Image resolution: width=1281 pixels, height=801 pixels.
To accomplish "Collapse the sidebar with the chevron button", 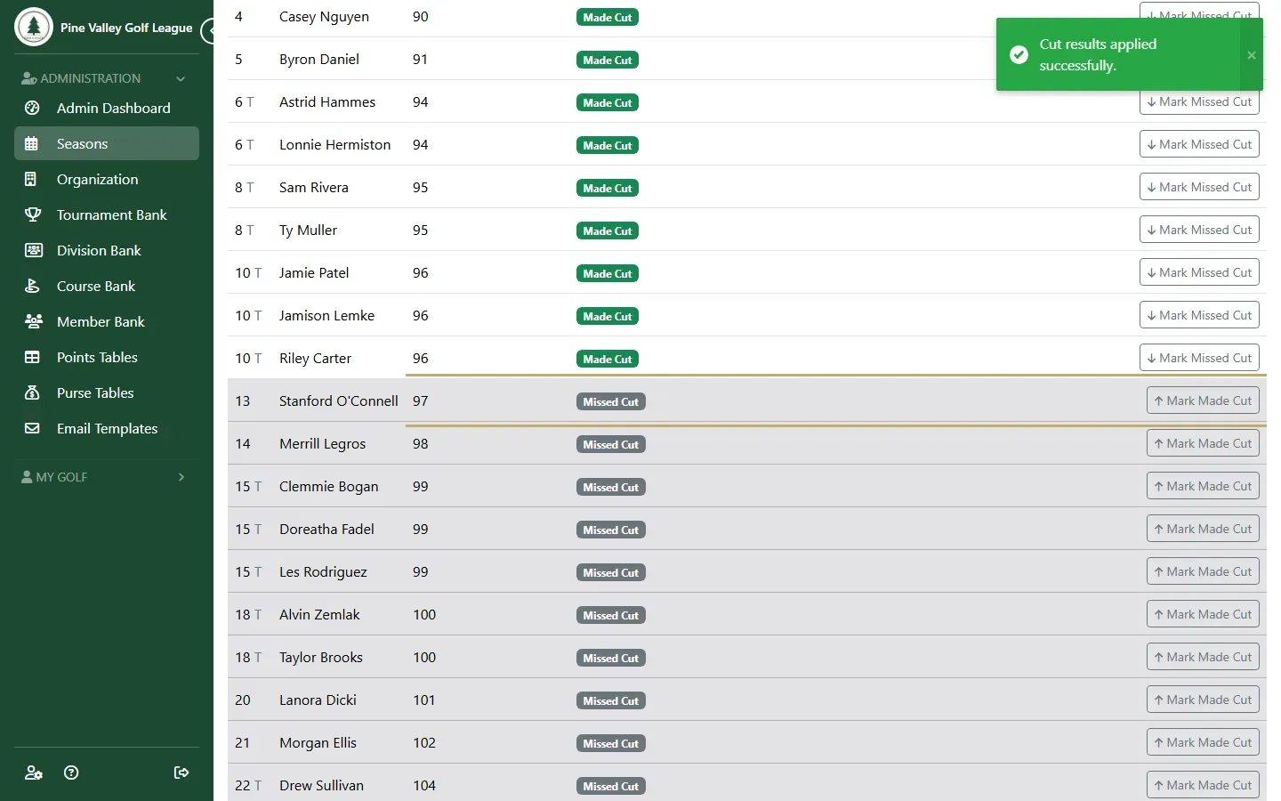I will [x=208, y=31].
